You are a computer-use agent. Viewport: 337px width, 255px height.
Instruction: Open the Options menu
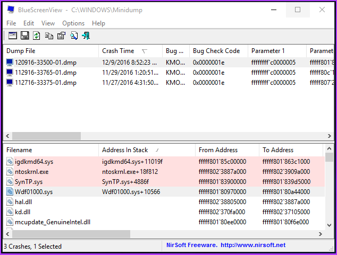pos(73,23)
